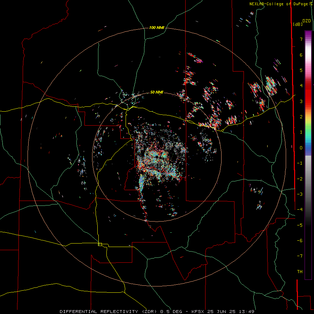Click the "NEXLAB-College of DuPage" header text
This screenshot has width=314, height=314.
pos(278,4)
